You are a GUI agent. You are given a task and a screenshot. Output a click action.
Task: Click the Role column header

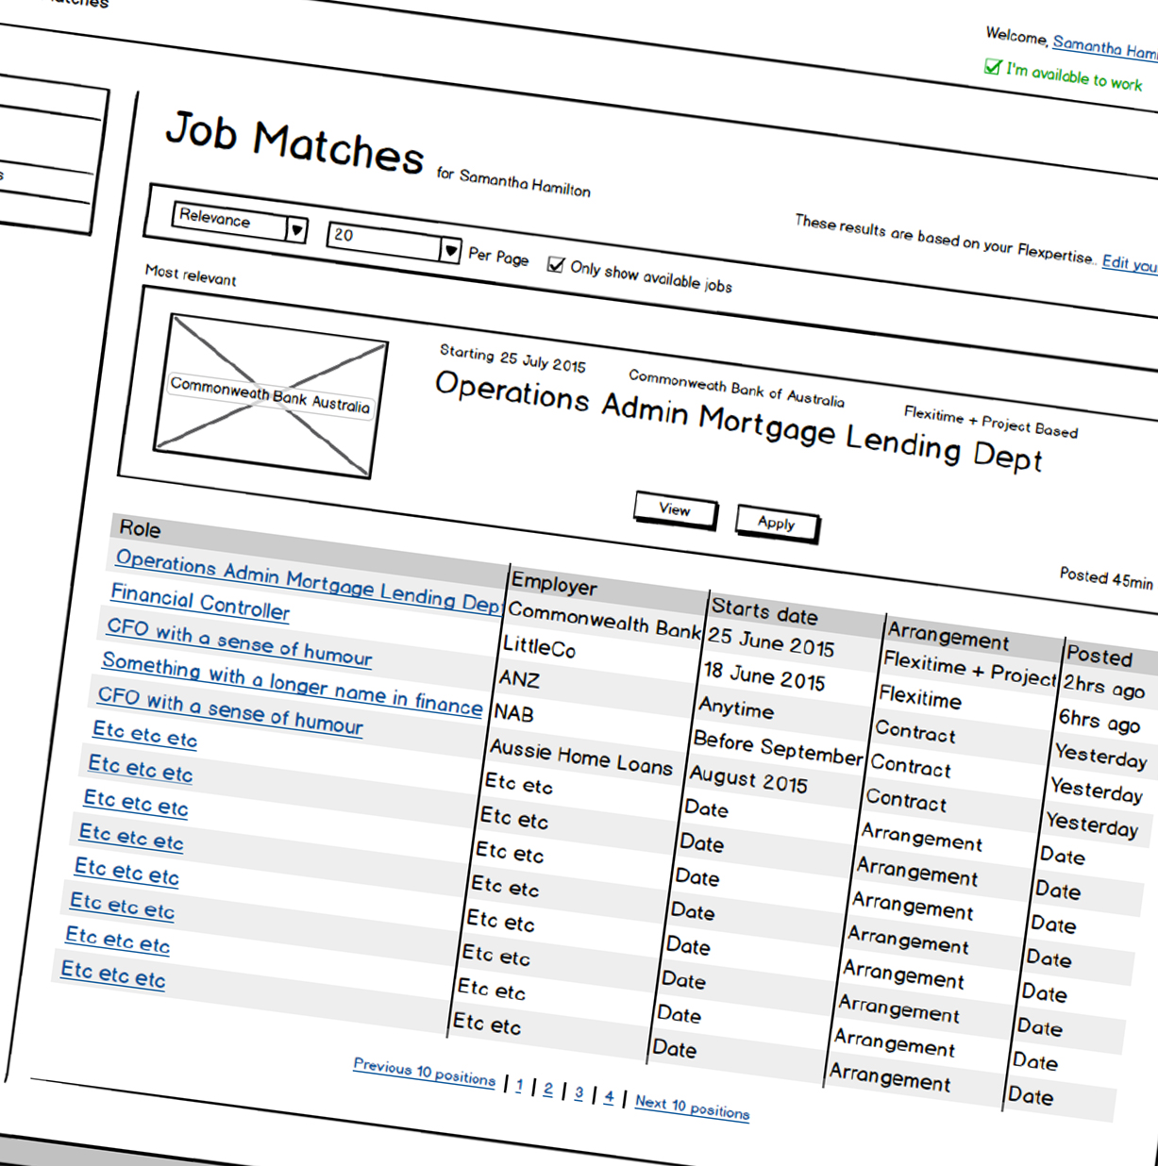[x=140, y=529]
